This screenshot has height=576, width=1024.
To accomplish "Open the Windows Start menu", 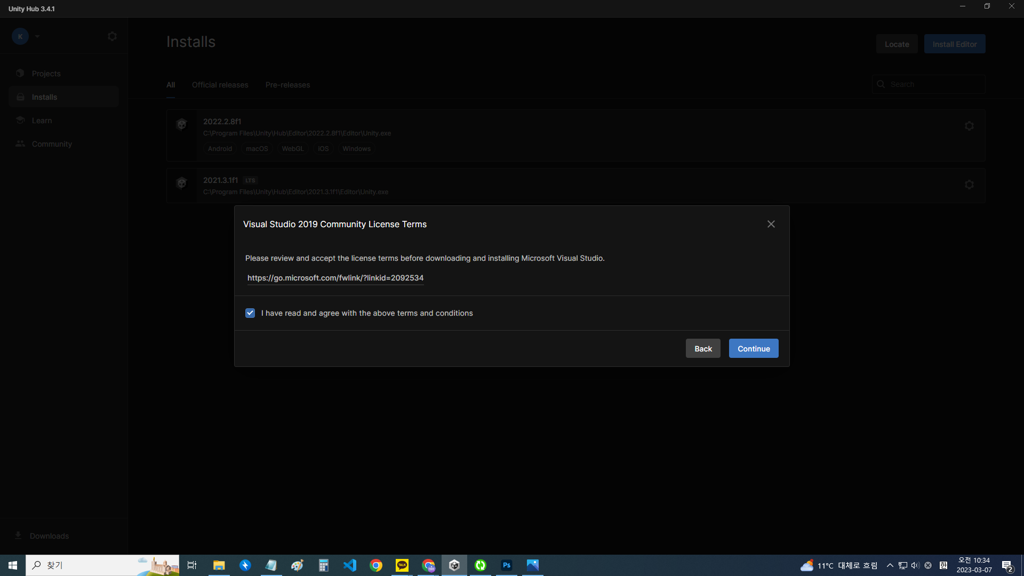I will tap(13, 565).
